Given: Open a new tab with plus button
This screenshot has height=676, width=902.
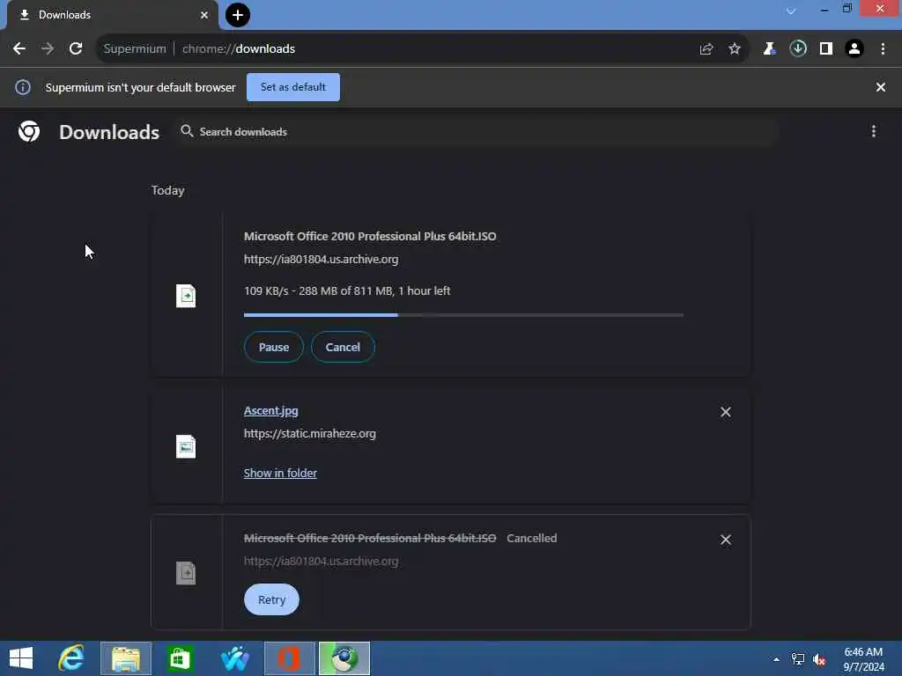Looking at the screenshot, I should tap(238, 15).
